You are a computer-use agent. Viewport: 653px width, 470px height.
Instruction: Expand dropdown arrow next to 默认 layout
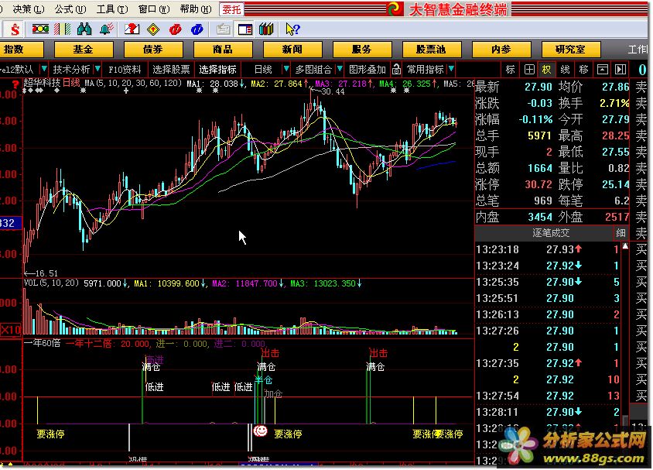[x=44, y=68]
